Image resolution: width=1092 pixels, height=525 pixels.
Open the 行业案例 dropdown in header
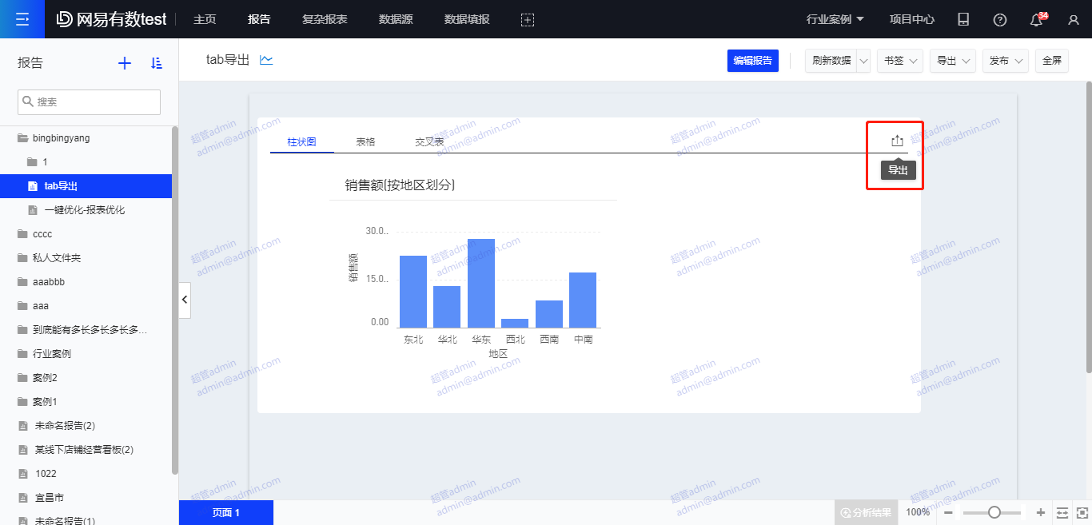coord(835,19)
